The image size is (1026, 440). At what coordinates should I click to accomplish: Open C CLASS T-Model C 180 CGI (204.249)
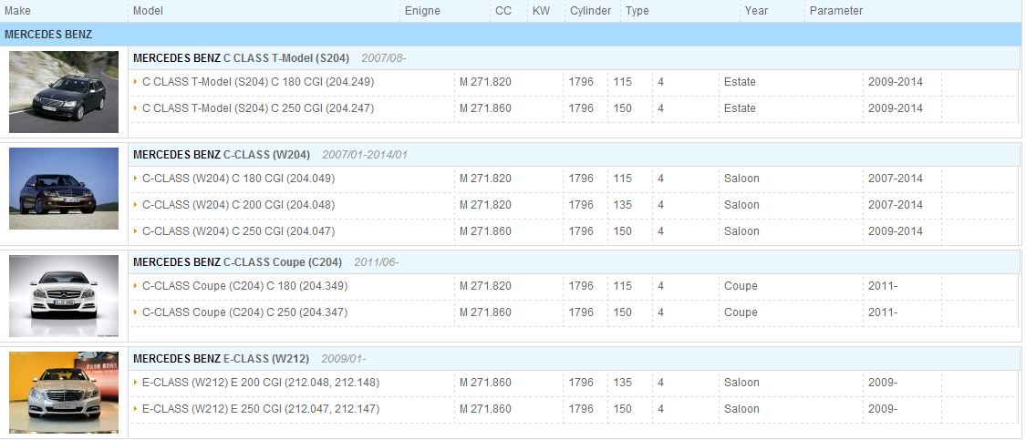(x=258, y=82)
